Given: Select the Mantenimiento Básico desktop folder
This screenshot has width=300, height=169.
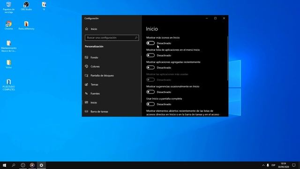Looking at the screenshot, I should click(x=8, y=46).
